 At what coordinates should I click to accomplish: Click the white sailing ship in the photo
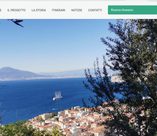point(58,96)
